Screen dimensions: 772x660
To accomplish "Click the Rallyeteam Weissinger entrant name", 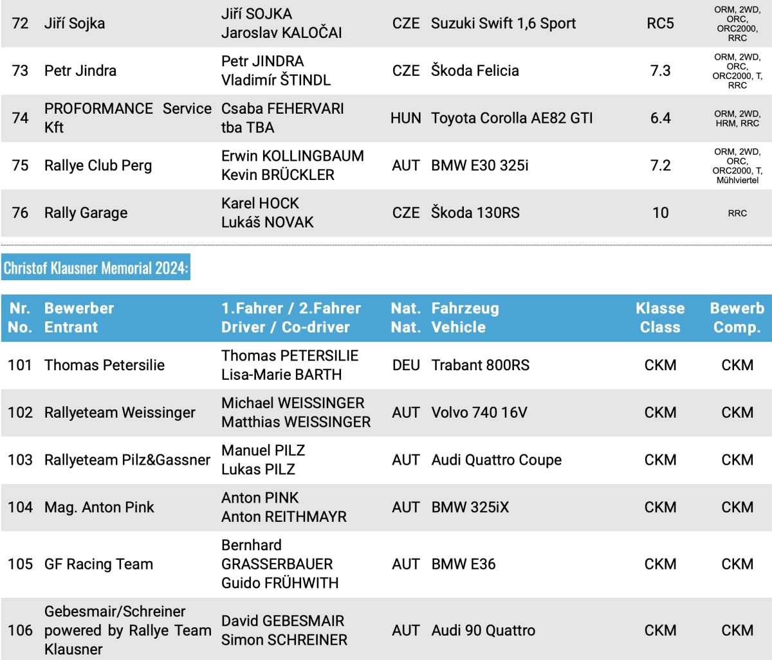I will coord(120,413).
